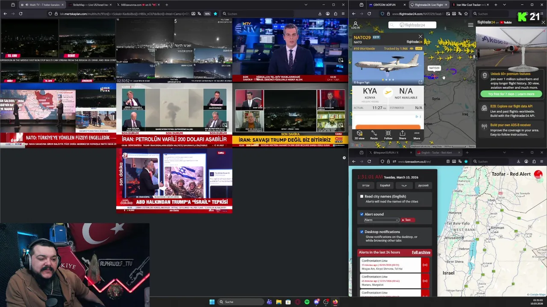Image resolution: width=547 pixels, height=307 pixels.
Task: Close the NATO29 flight info panel
Action: 421,37
